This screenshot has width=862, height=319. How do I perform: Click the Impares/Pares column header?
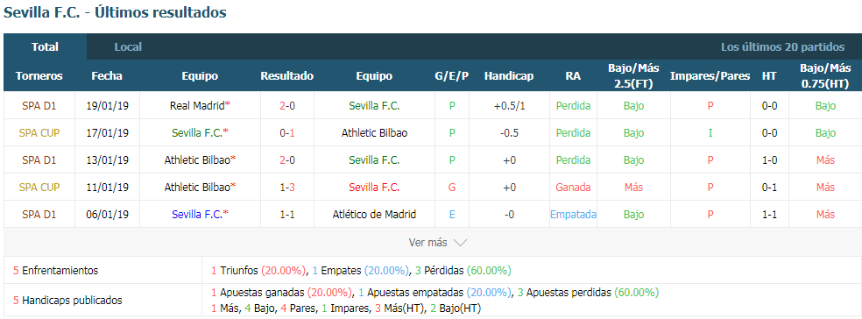click(x=710, y=76)
